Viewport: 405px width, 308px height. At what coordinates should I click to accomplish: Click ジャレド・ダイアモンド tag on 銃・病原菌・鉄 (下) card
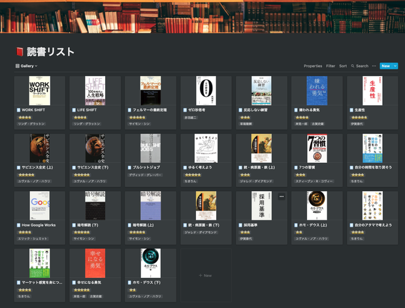[201, 233]
